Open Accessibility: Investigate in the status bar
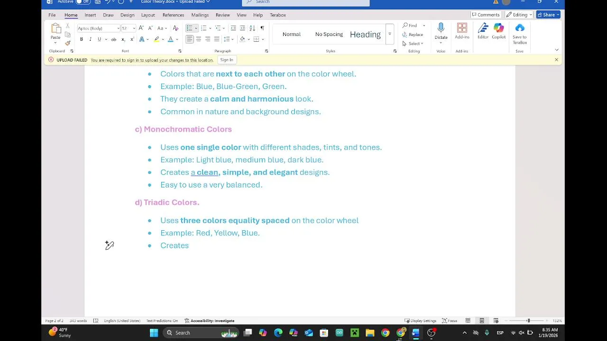 209,321
